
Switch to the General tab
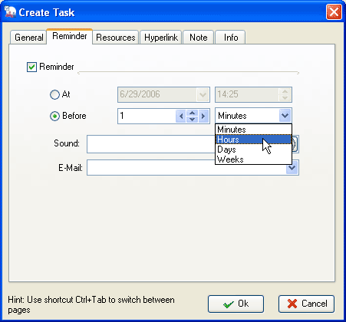28,38
